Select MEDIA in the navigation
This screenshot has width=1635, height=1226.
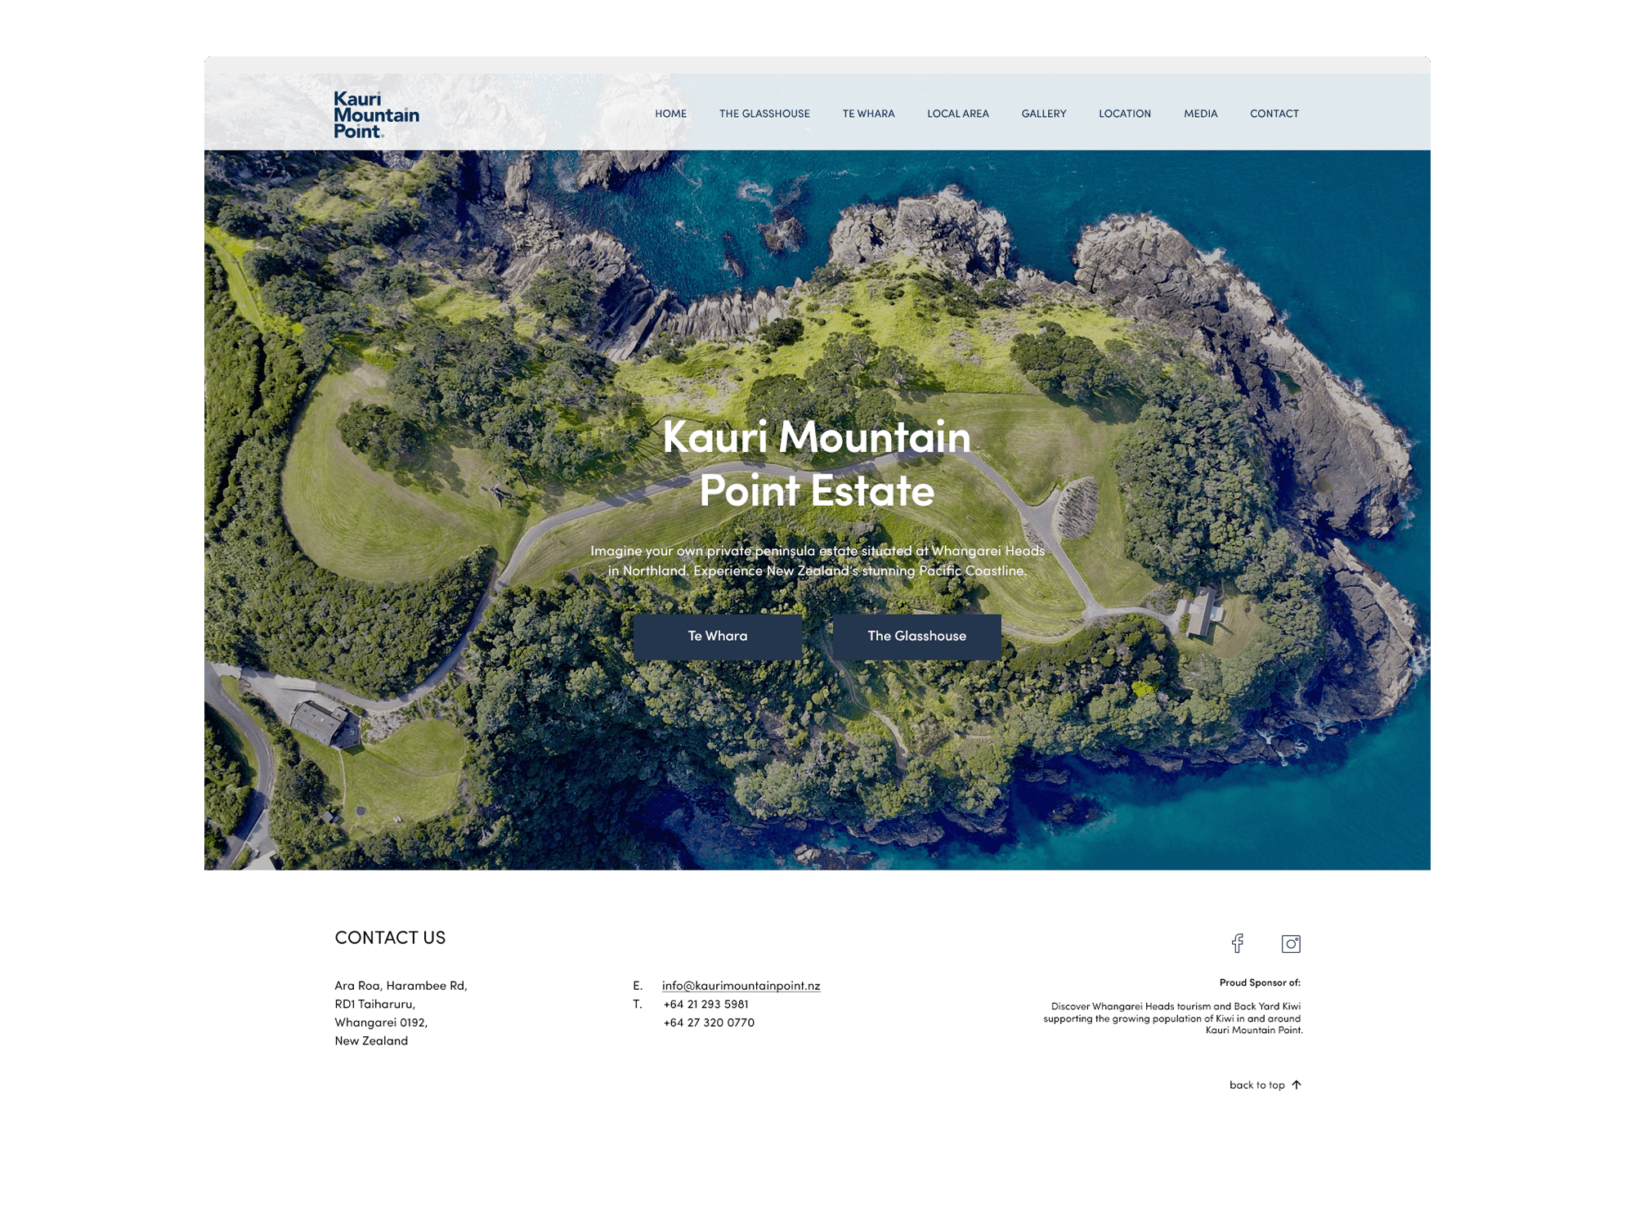tap(1199, 114)
